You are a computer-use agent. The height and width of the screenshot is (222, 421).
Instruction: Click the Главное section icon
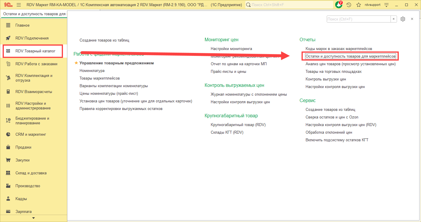[8, 25]
